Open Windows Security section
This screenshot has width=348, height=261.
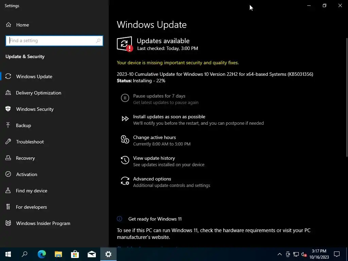(54, 109)
